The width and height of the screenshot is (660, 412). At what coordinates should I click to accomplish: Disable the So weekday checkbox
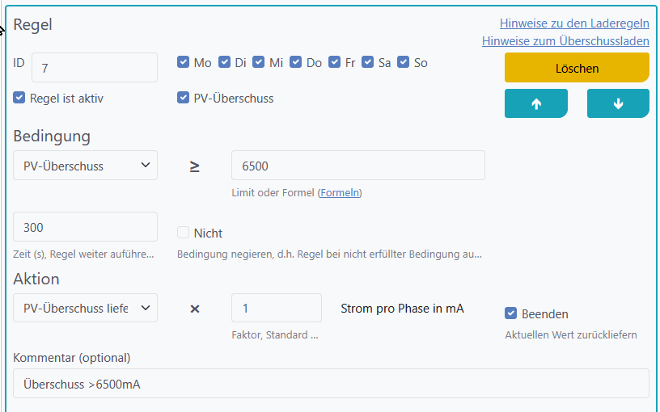pyautogui.click(x=404, y=62)
